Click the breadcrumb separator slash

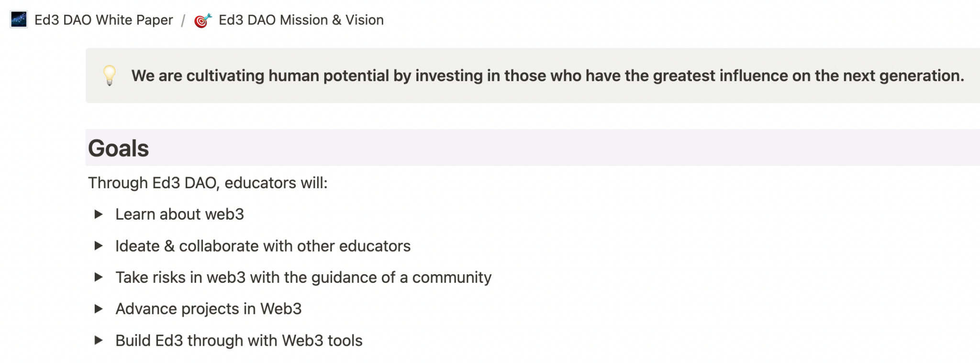(x=183, y=20)
